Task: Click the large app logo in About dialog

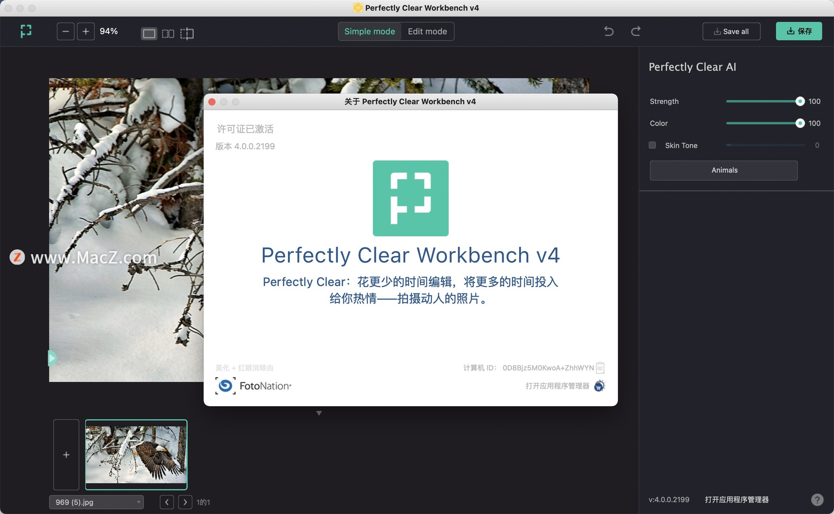Action: (410, 198)
